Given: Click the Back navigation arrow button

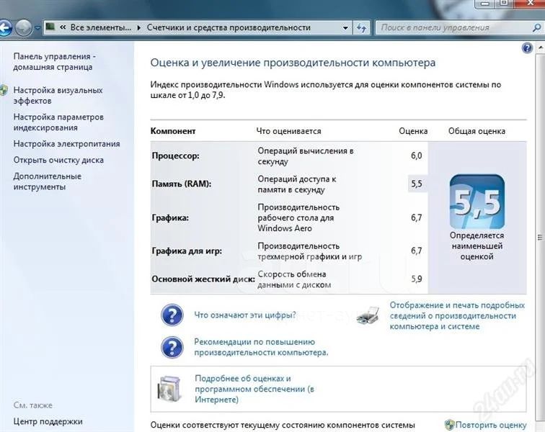Looking at the screenshot, I should coord(5,27).
